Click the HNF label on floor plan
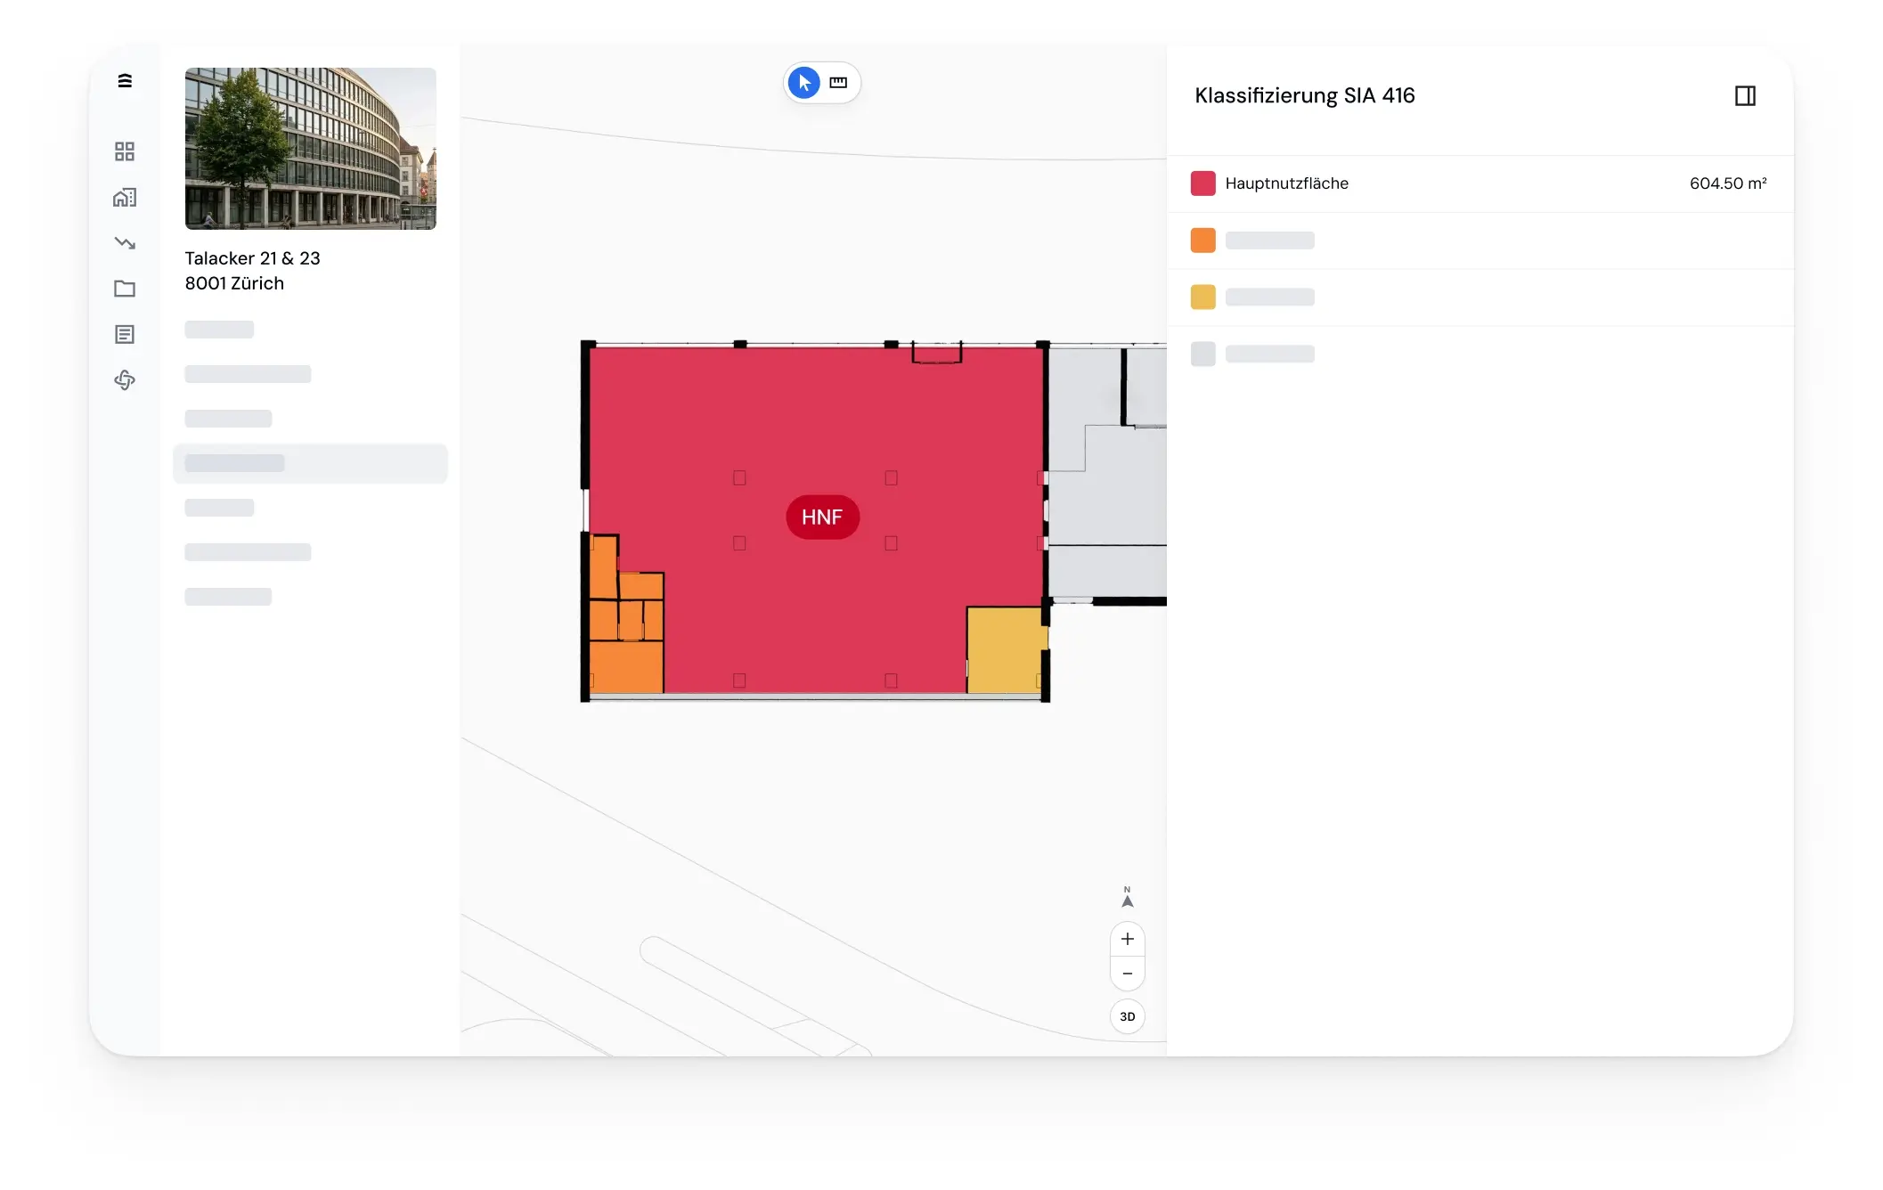The width and height of the screenshot is (1883, 1190). (x=822, y=518)
